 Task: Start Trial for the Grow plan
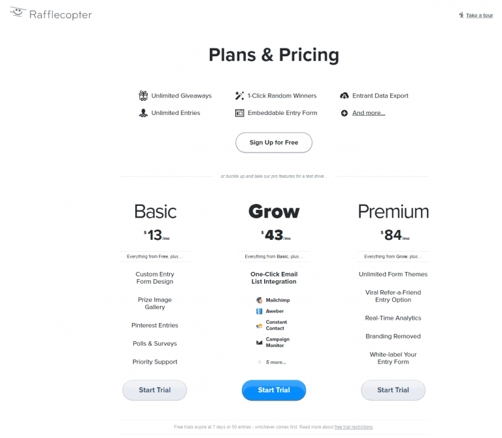coord(274,390)
